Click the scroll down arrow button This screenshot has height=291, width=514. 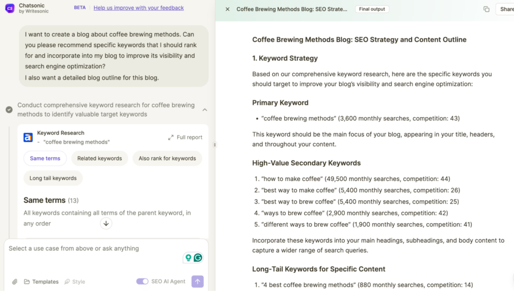coord(106,224)
